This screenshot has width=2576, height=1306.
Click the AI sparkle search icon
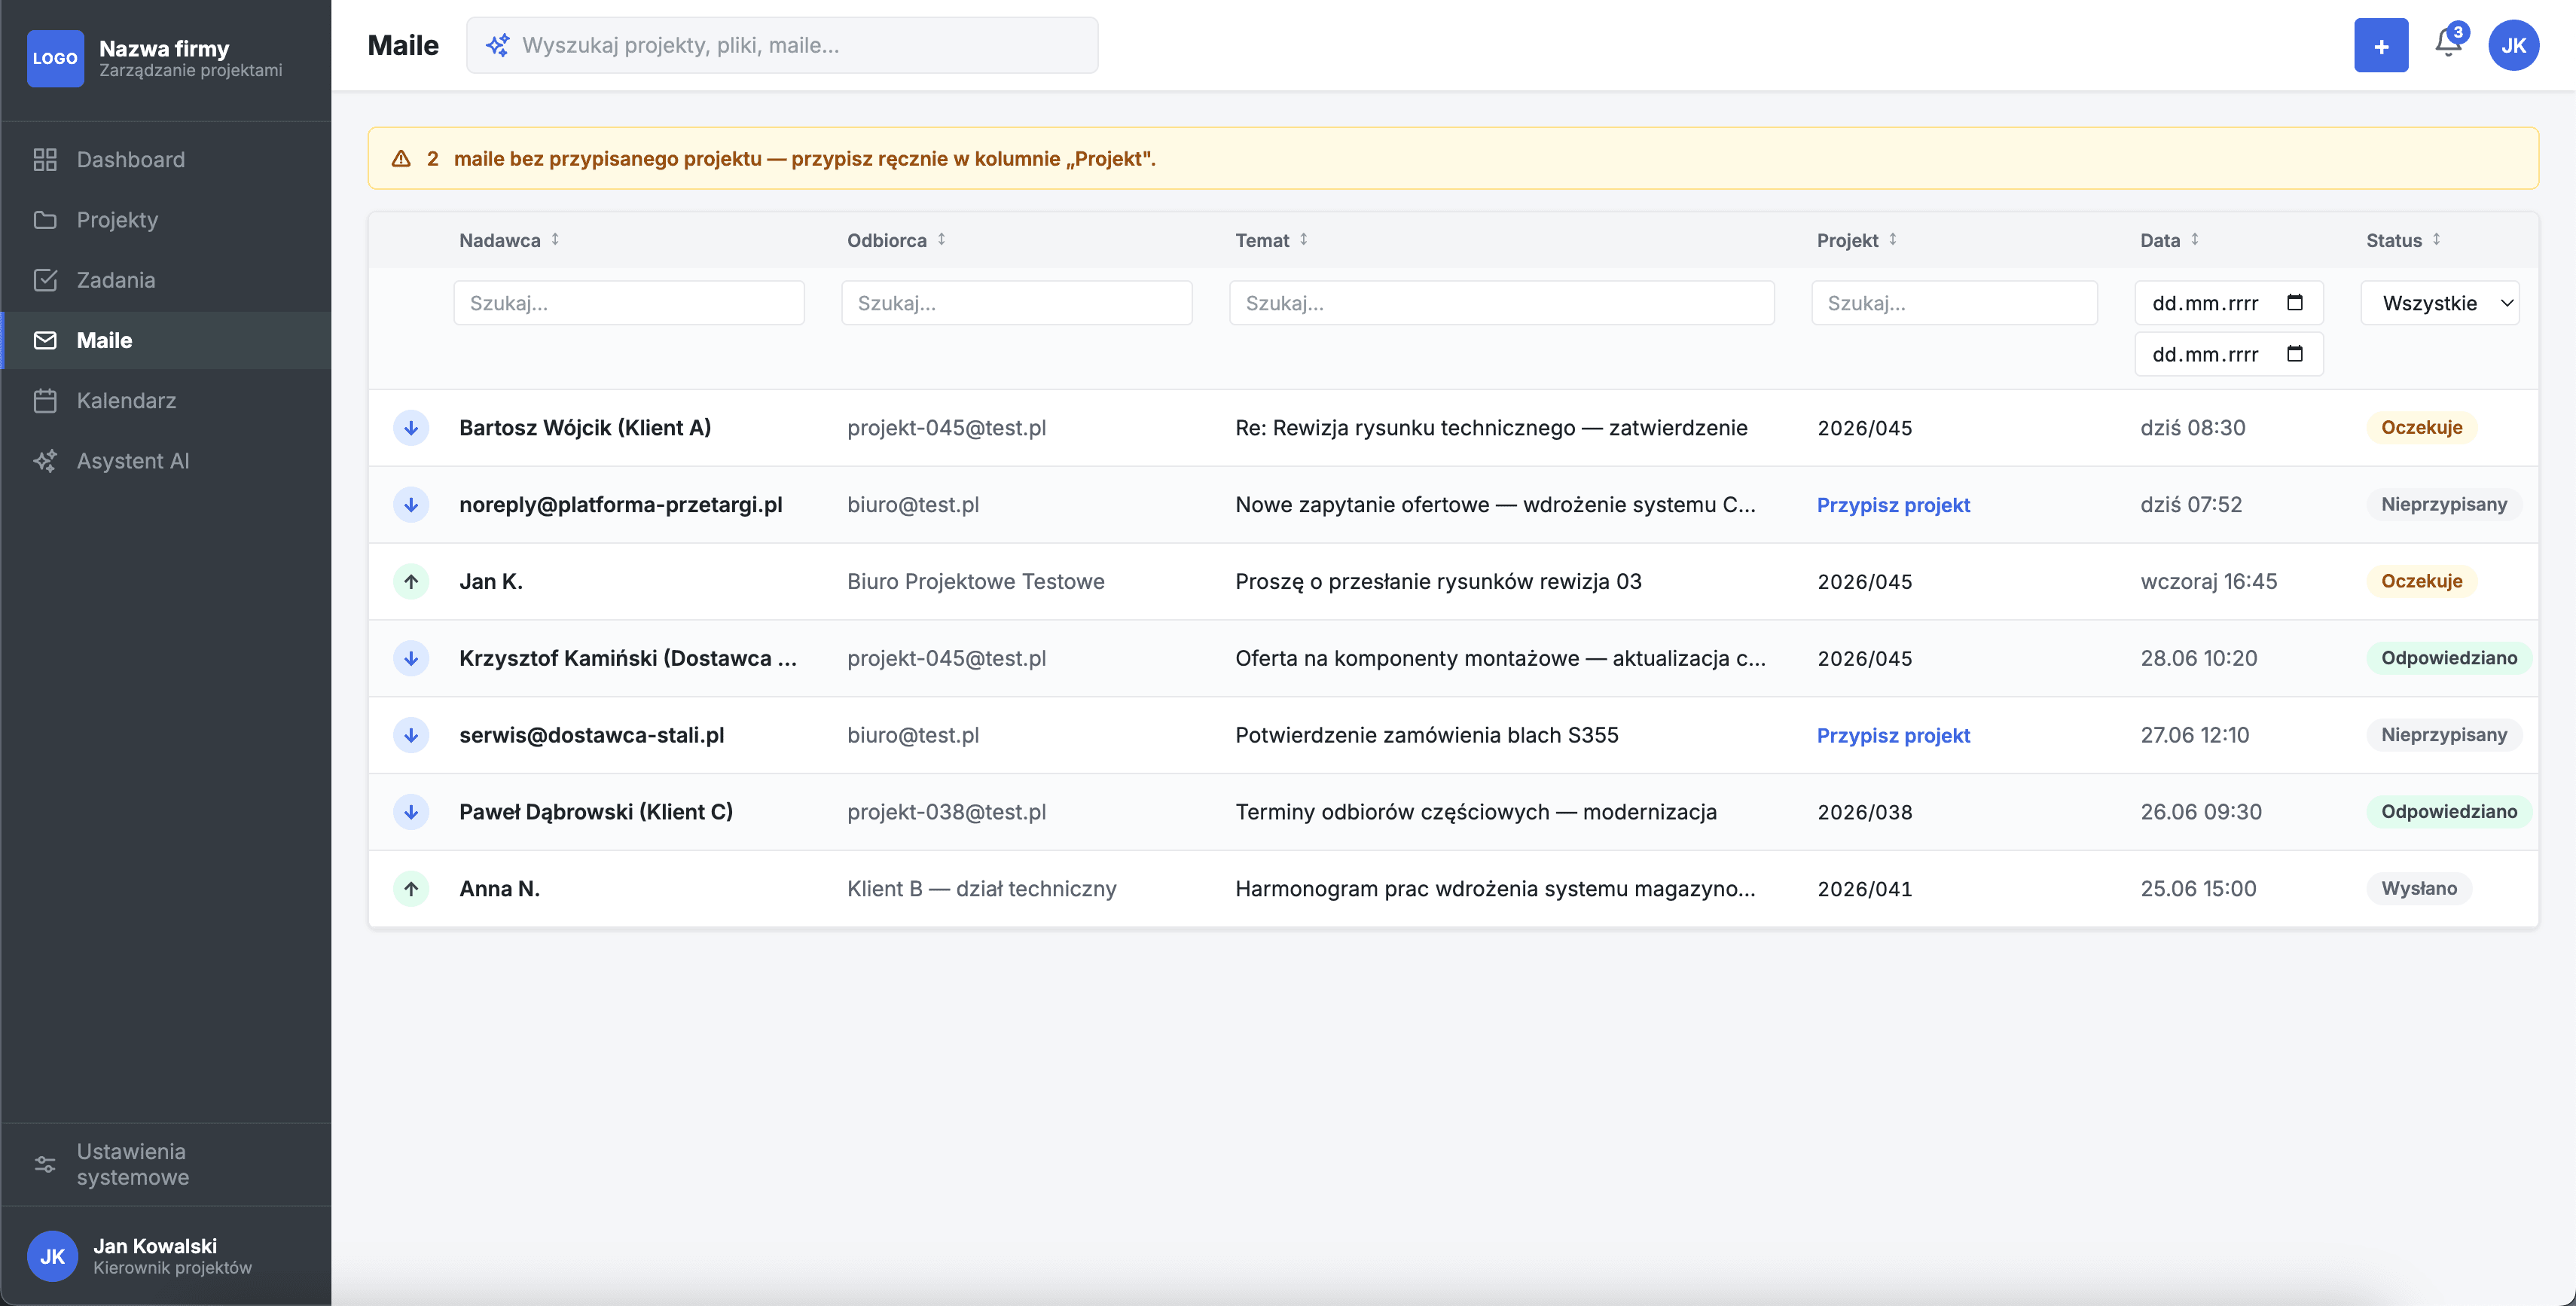point(497,45)
